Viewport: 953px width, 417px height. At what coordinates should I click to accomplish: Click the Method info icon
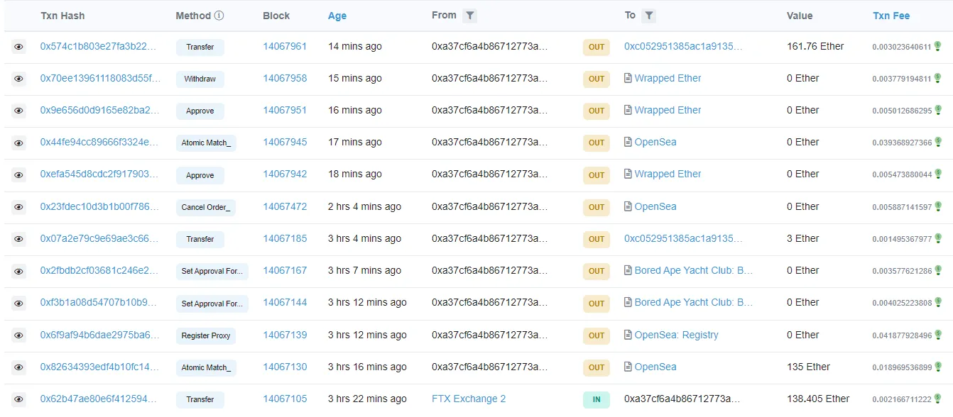coord(219,16)
